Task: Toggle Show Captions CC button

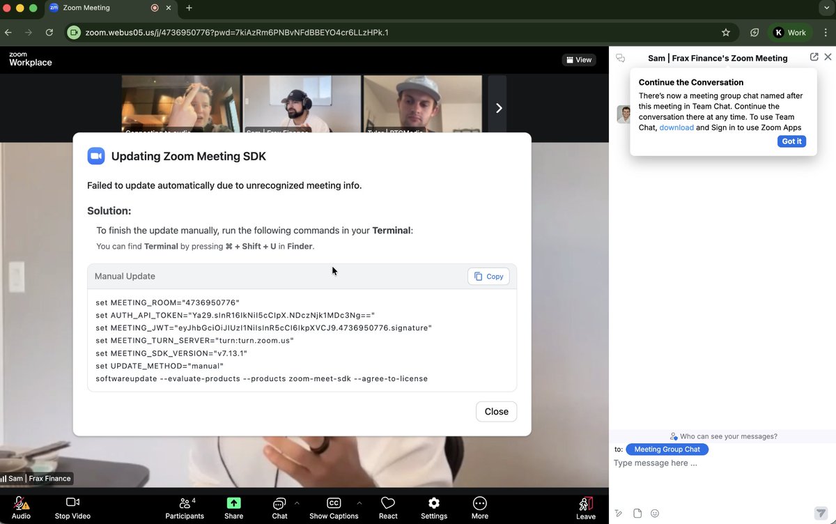Action: [334, 503]
